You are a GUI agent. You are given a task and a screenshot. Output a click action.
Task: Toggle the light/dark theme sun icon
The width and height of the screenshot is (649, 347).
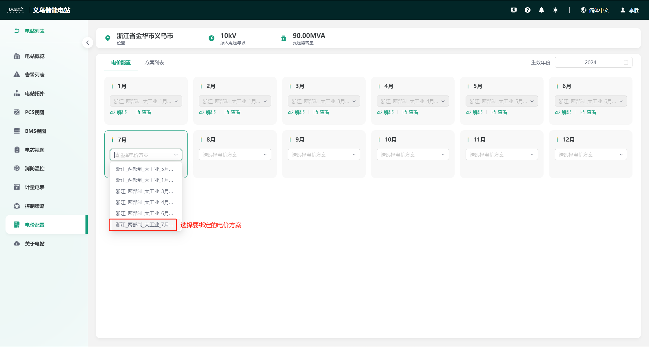[x=555, y=10]
